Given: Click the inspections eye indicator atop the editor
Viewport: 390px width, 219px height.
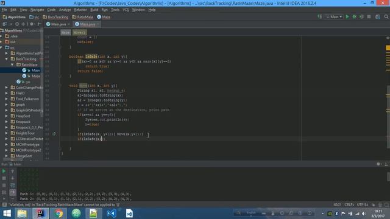Looking at the screenshot, I should click(388, 38).
